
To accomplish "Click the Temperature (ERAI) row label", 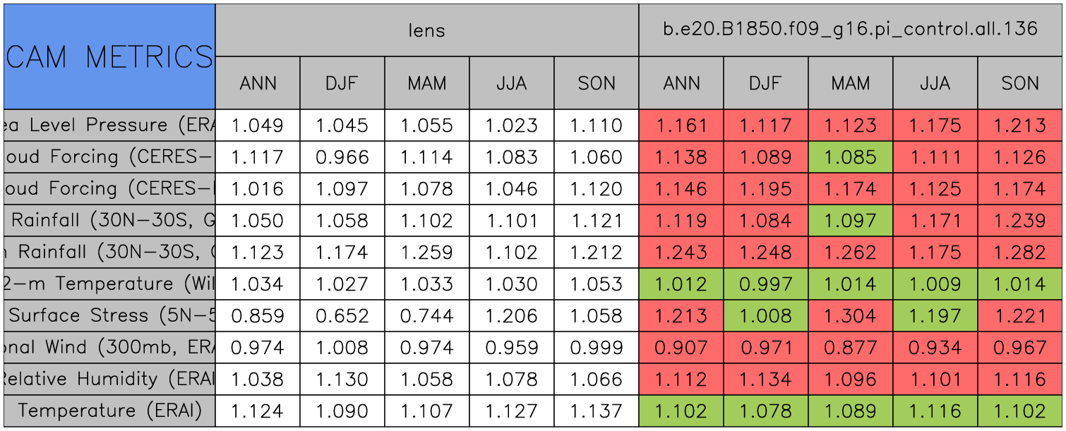I will [x=109, y=411].
